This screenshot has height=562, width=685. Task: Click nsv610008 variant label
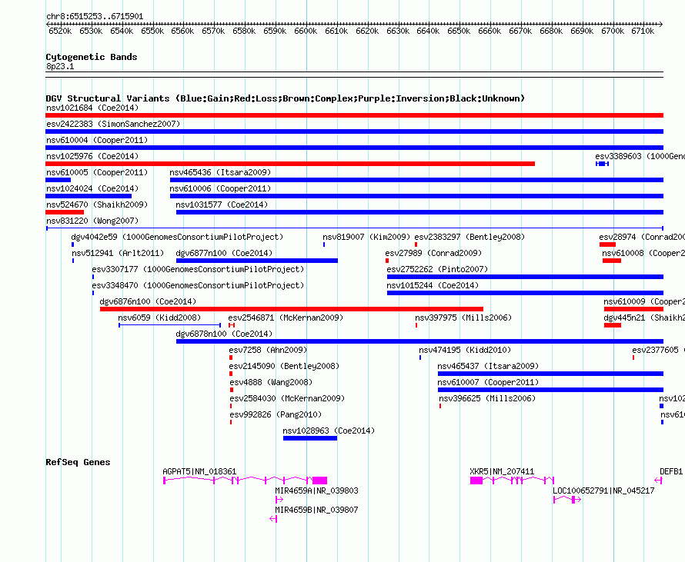643,253
